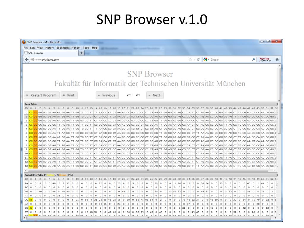Click the AT row label in Probability Table
The height and width of the screenshot is (228, 304).
[26, 196]
